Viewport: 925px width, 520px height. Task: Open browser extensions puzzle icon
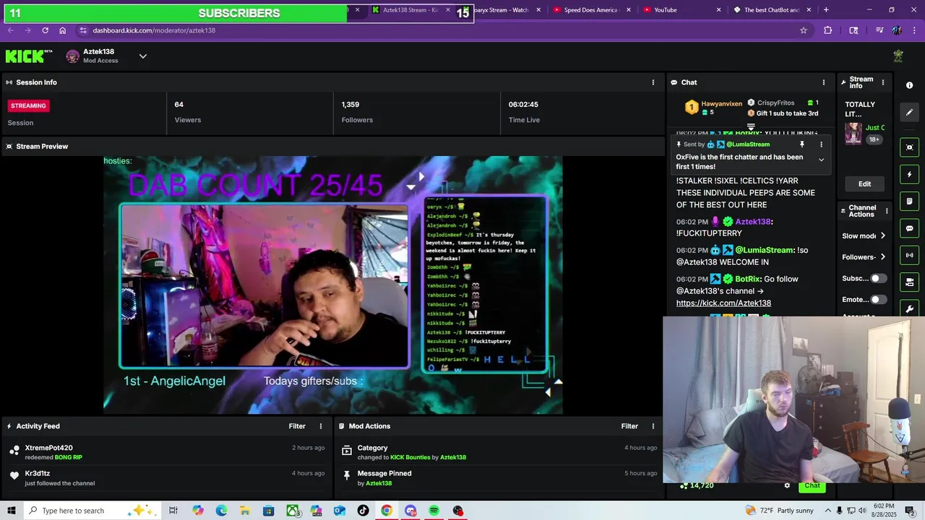point(828,30)
